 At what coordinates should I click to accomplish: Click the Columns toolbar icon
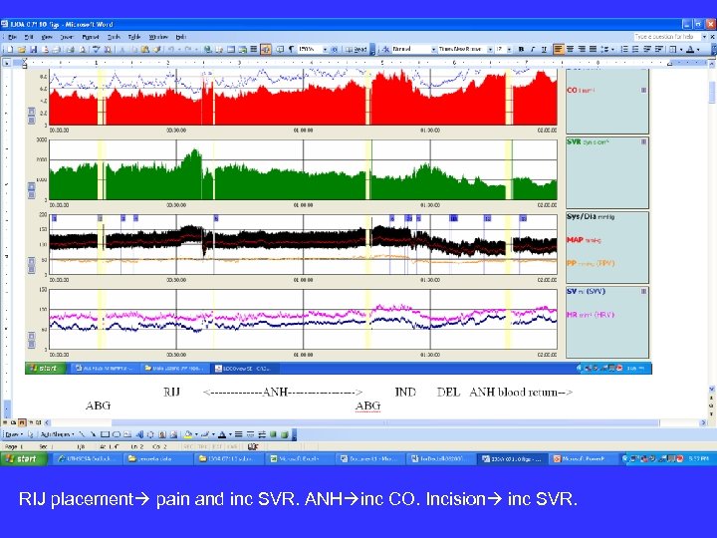(253, 49)
